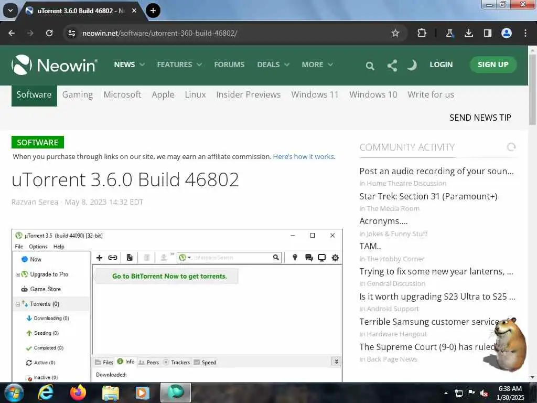Click SEND NEWS TIP

pos(480,118)
